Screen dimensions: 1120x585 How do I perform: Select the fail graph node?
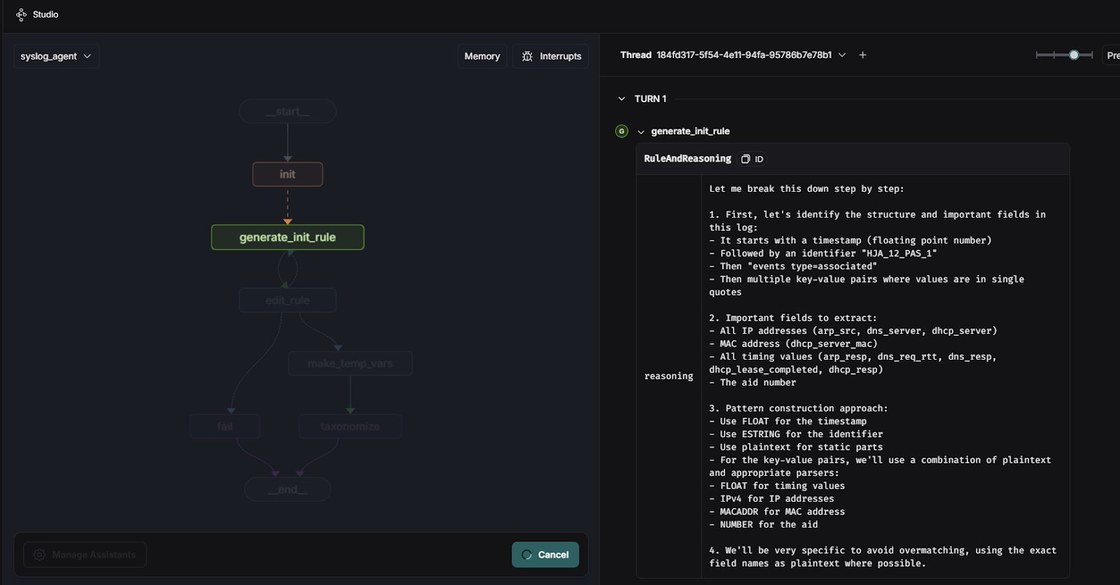225,426
